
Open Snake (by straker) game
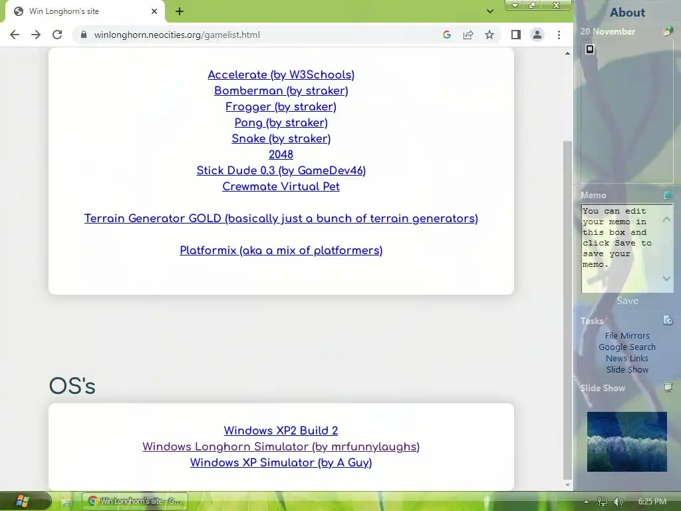point(281,138)
